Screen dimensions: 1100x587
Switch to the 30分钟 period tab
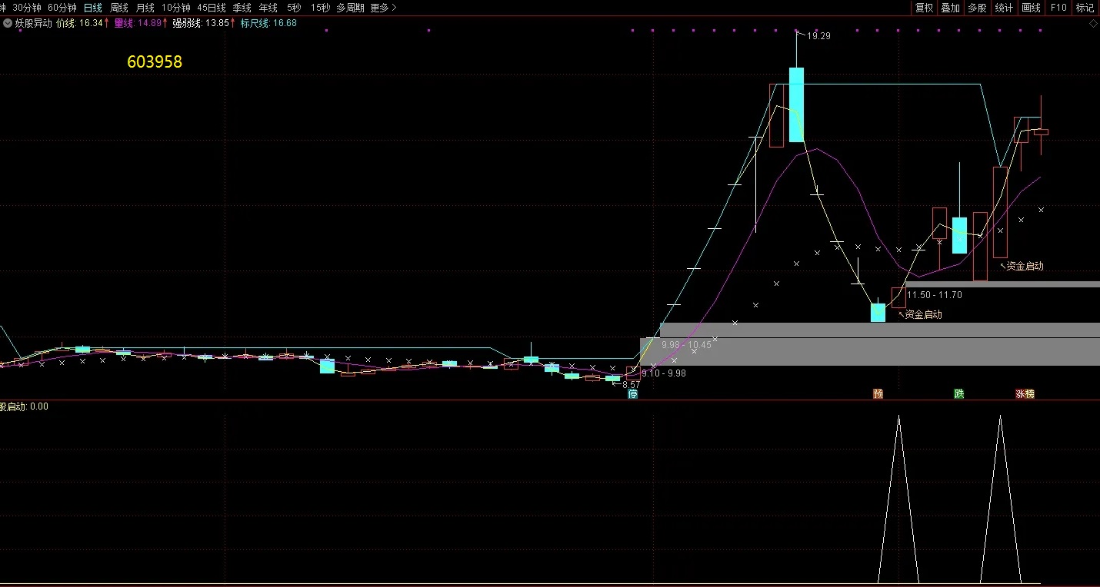pos(26,8)
